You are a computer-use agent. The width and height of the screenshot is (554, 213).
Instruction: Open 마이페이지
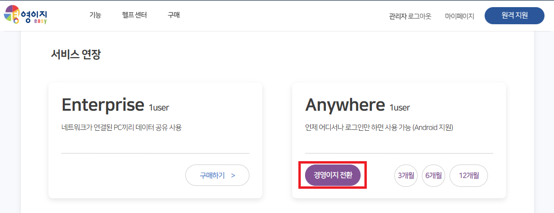click(x=459, y=16)
